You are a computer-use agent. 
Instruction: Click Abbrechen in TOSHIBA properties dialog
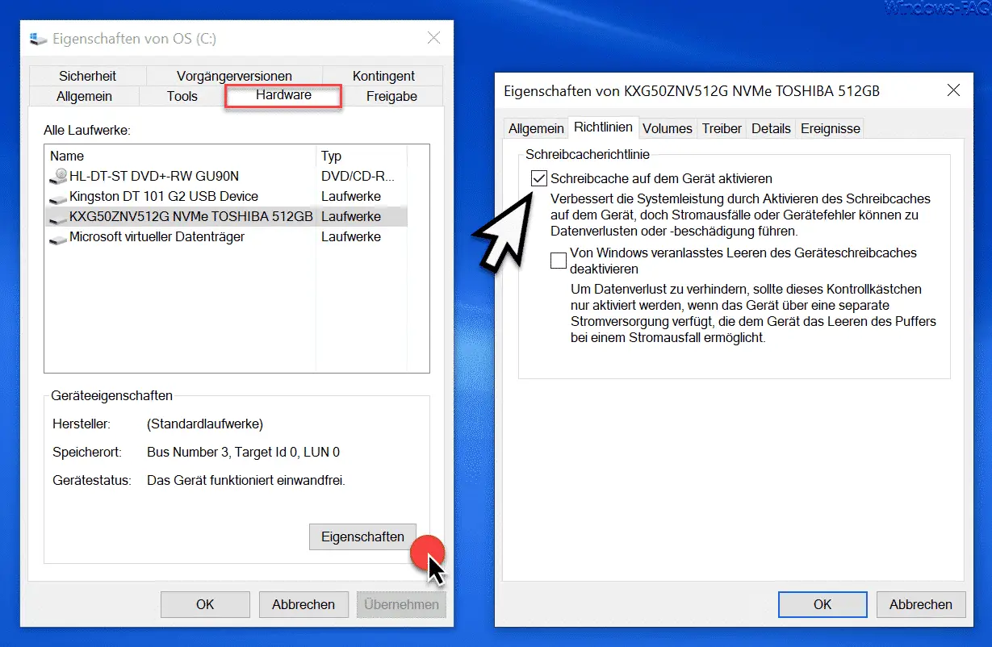[921, 604]
